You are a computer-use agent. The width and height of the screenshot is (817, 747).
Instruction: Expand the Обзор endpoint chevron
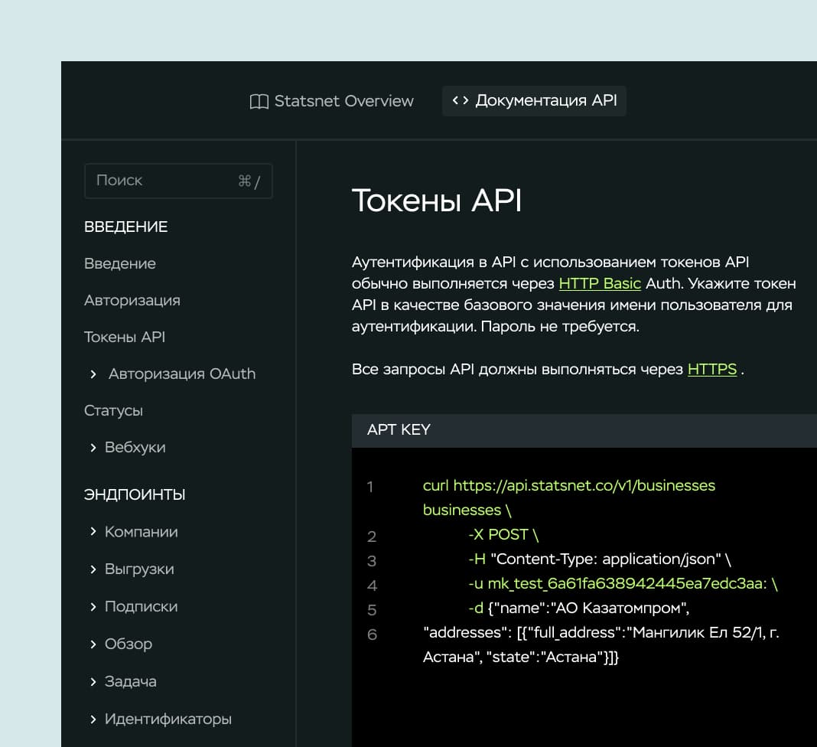click(93, 644)
